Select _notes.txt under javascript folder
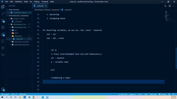 click(19, 39)
